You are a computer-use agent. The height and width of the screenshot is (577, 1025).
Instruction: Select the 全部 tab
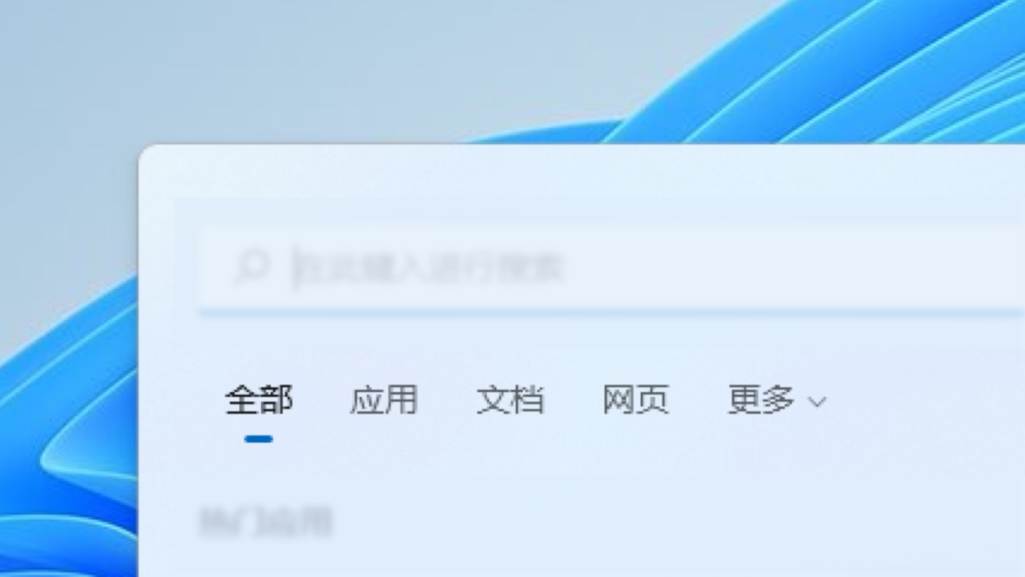259,400
